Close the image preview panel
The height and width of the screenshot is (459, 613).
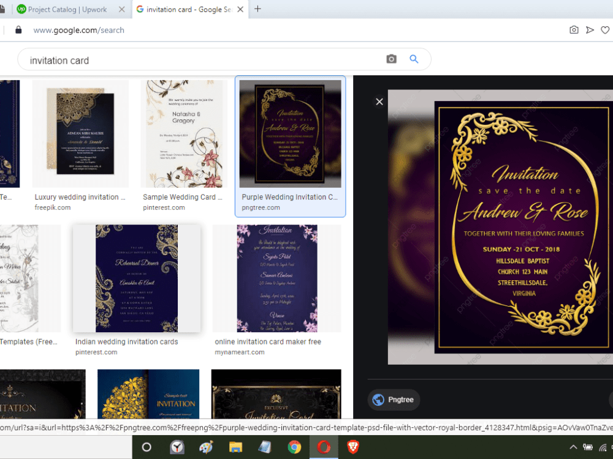point(379,102)
